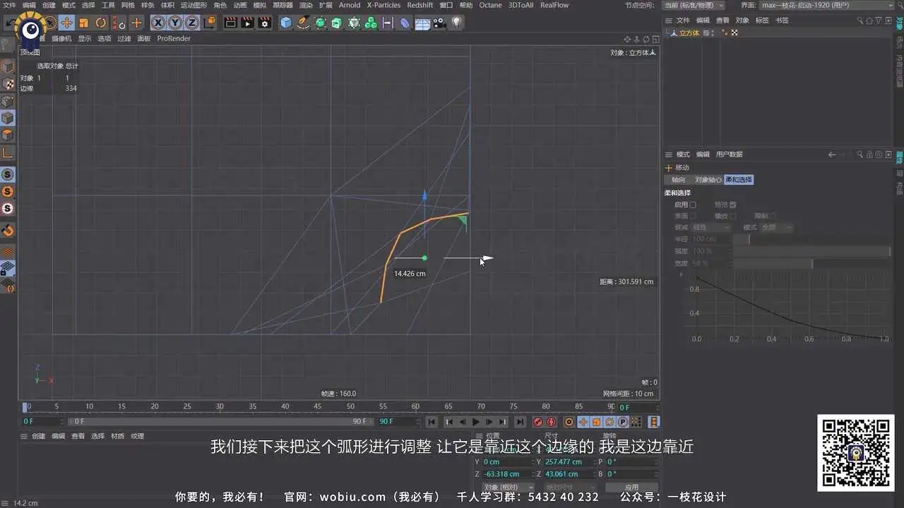Screen dimensions: 904x508
Task: Toggle X axis lock
Action: pos(158,23)
